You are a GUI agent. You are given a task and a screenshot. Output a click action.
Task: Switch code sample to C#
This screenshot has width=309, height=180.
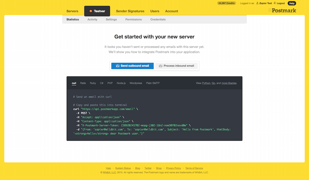pos(102,83)
